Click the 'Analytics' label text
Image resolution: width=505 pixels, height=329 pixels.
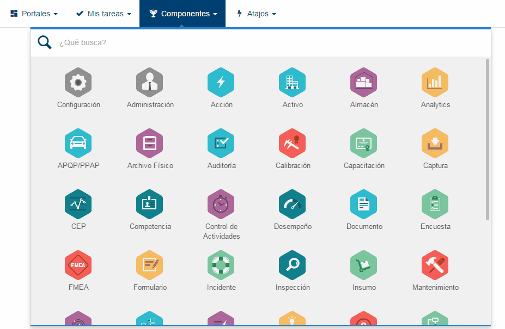(x=435, y=105)
